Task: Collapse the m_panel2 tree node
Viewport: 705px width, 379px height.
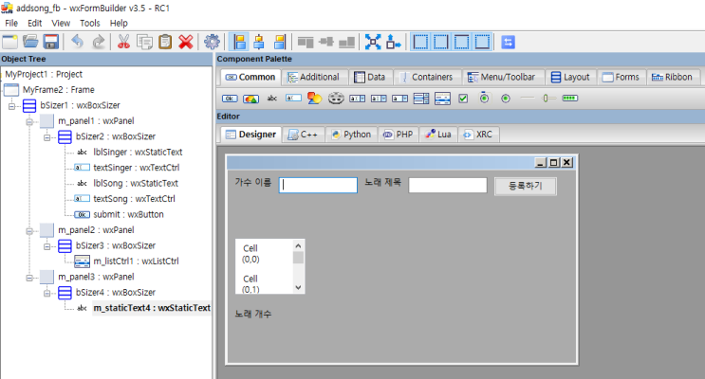Action: 29,231
